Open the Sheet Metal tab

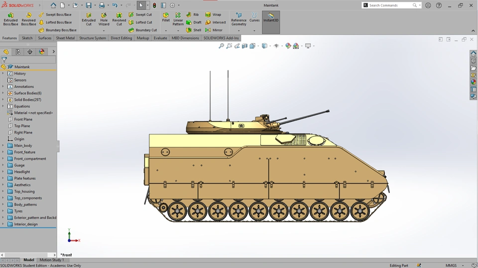click(65, 38)
